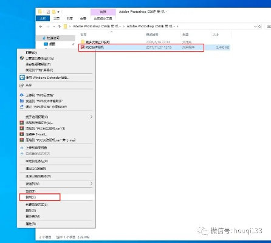Screen dimensions: 271x243
Task: Choose the scan with Windows Defender entry
Action: 47,78
